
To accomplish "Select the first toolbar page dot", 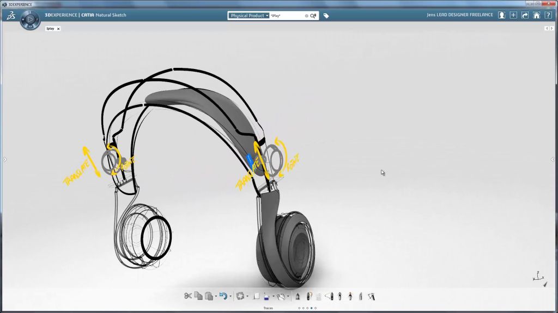I will [x=299, y=308].
